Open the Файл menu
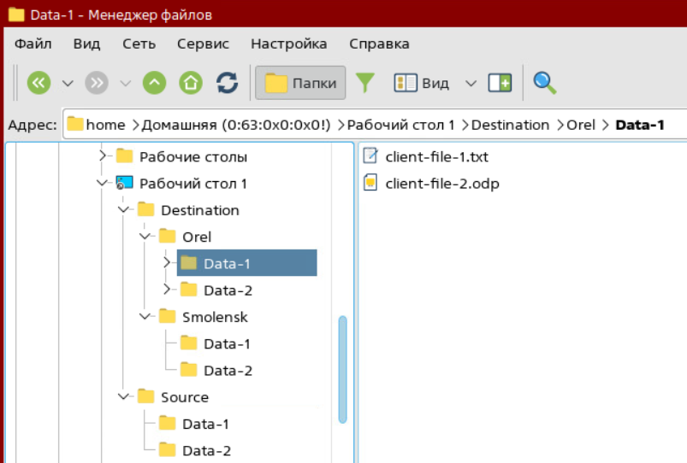687x463 pixels. tap(33, 44)
